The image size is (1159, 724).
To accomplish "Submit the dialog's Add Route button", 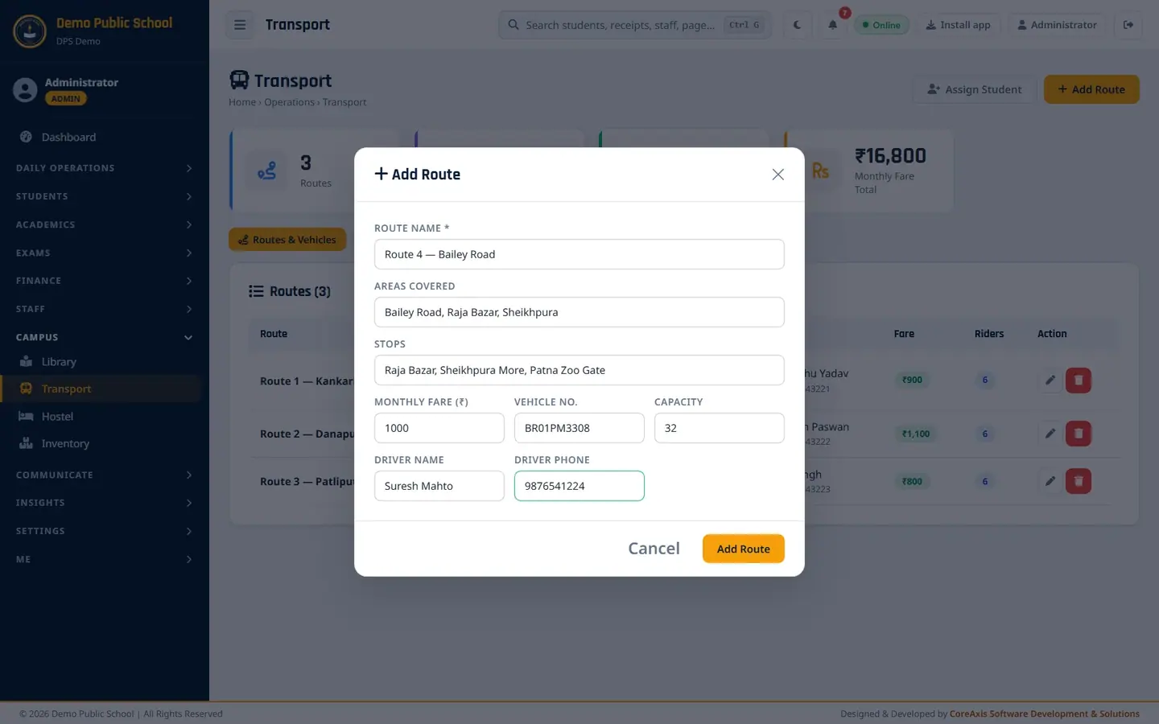I will pyautogui.click(x=744, y=549).
